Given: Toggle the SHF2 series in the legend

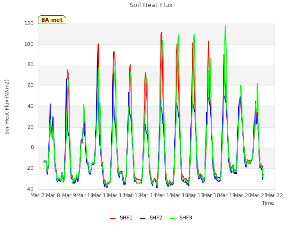Looking at the screenshot, I should click(x=151, y=218).
